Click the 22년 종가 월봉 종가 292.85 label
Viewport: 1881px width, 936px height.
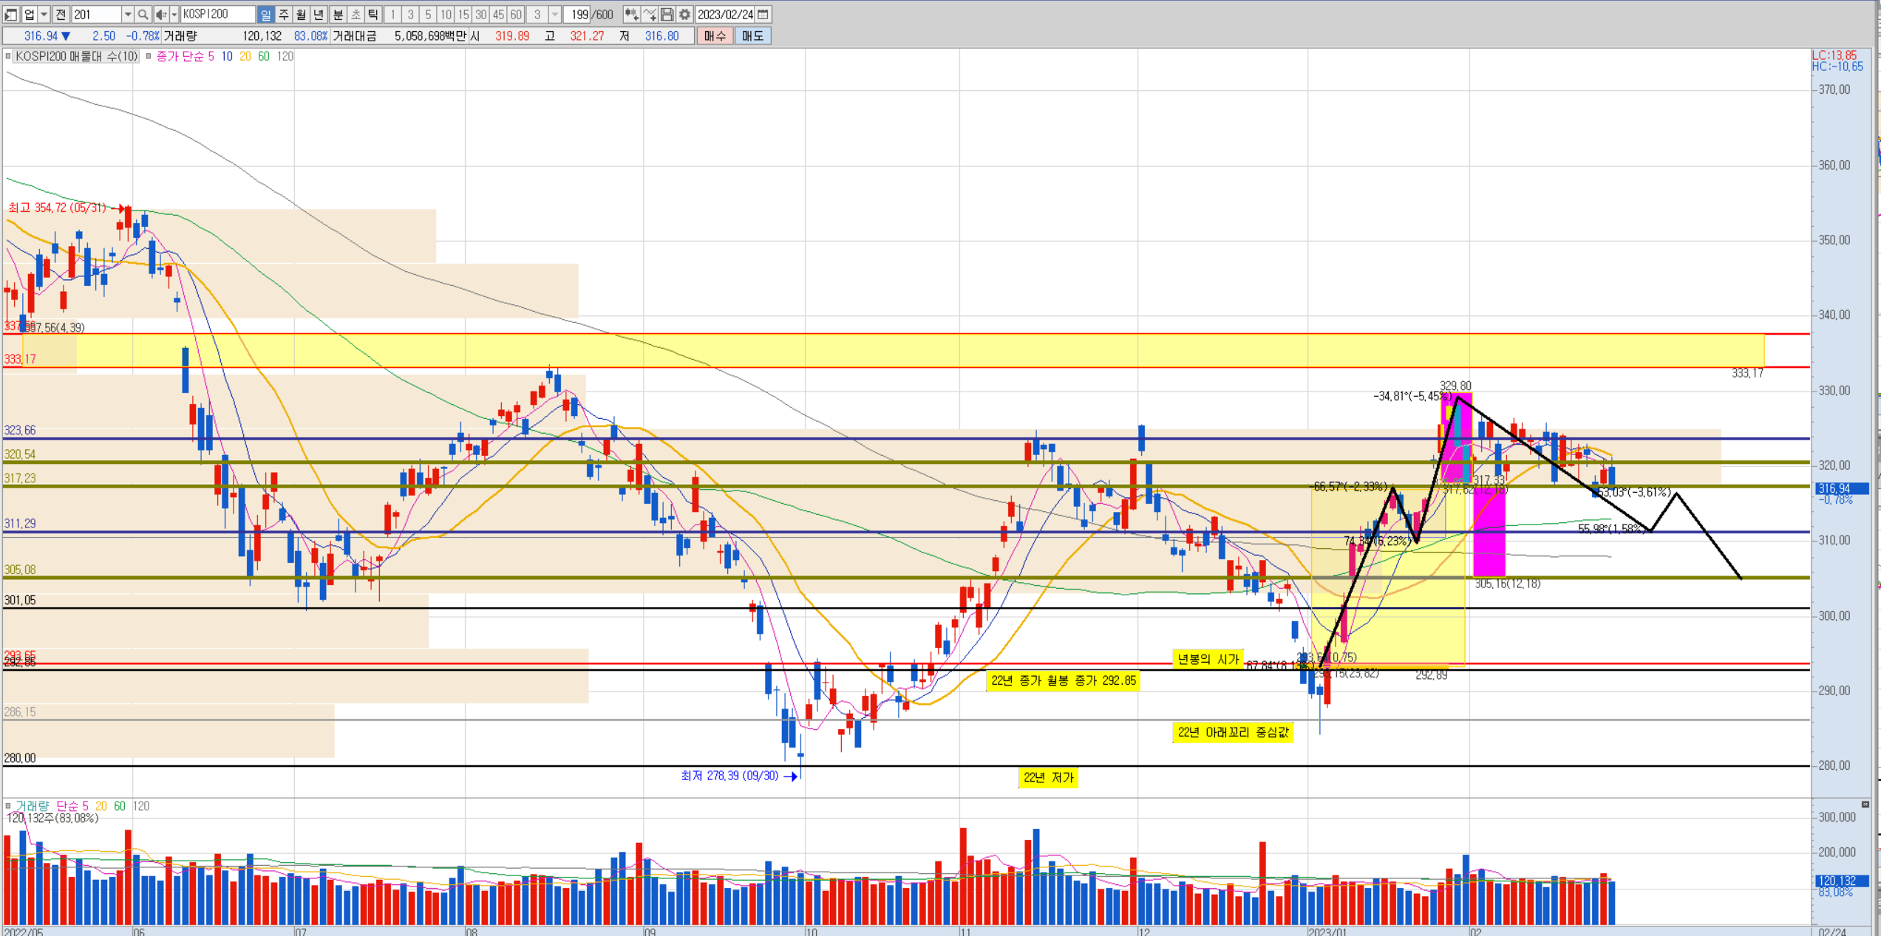(1064, 680)
